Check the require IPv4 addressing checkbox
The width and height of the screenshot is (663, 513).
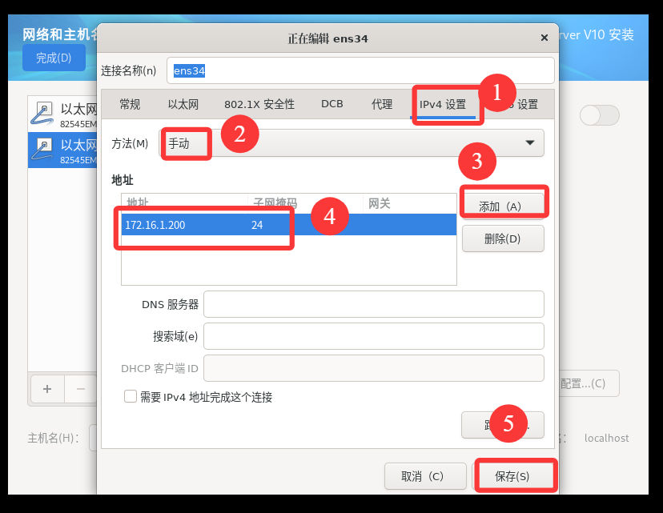pos(131,397)
